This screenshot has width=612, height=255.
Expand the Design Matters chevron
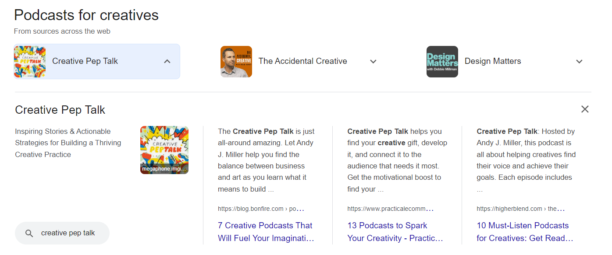tap(579, 61)
